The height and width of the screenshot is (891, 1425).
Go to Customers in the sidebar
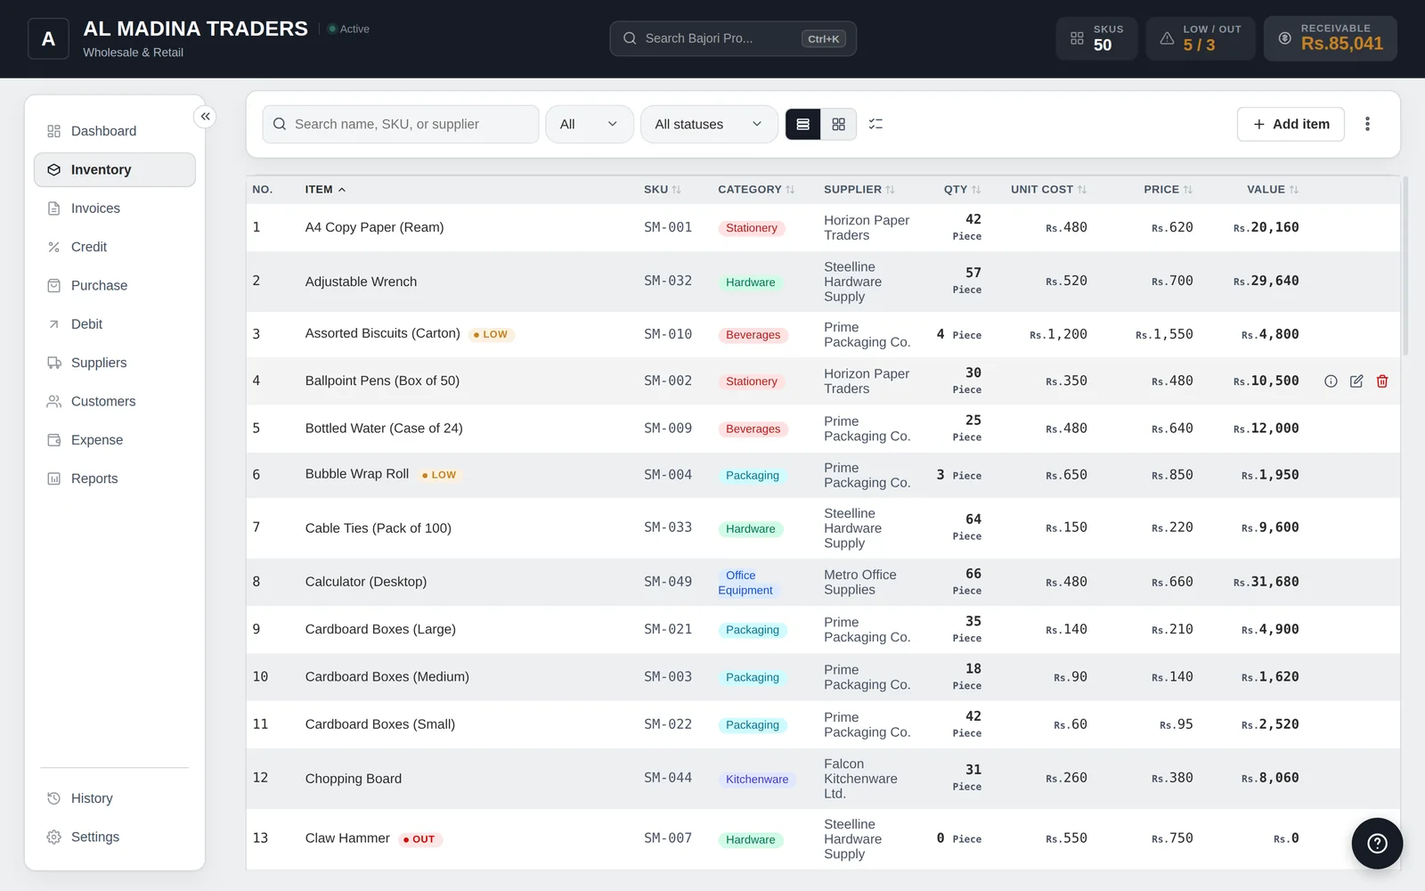(x=115, y=402)
